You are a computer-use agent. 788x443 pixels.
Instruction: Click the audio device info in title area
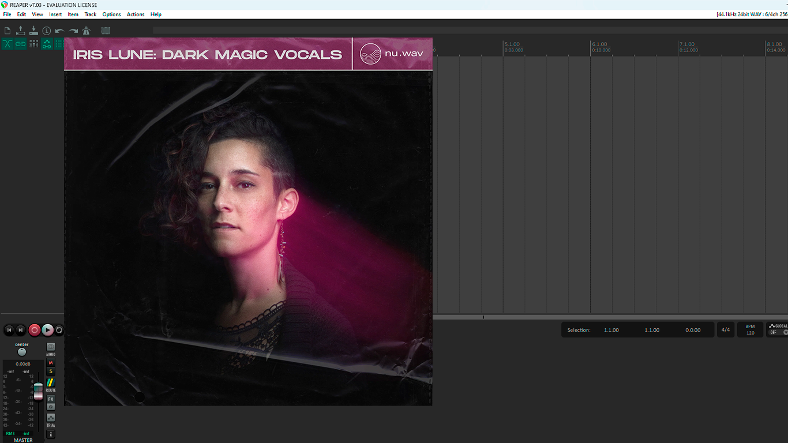(752, 14)
